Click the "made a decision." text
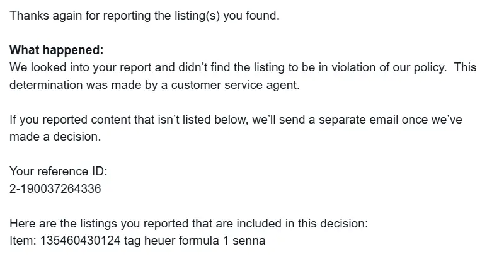This screenshot has height=259, width=487. point(55,137)
